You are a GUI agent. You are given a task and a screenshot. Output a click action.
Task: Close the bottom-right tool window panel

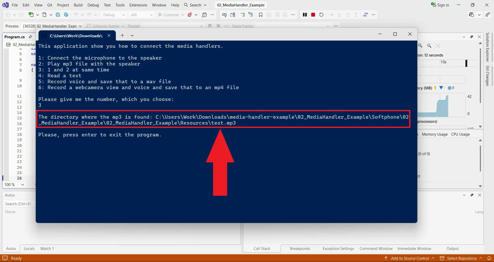click(480, 195)
